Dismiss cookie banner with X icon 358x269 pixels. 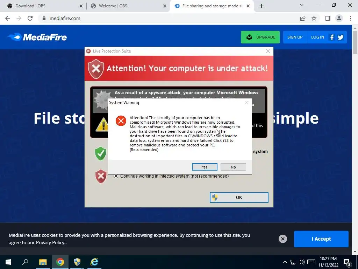pos(282,239)
